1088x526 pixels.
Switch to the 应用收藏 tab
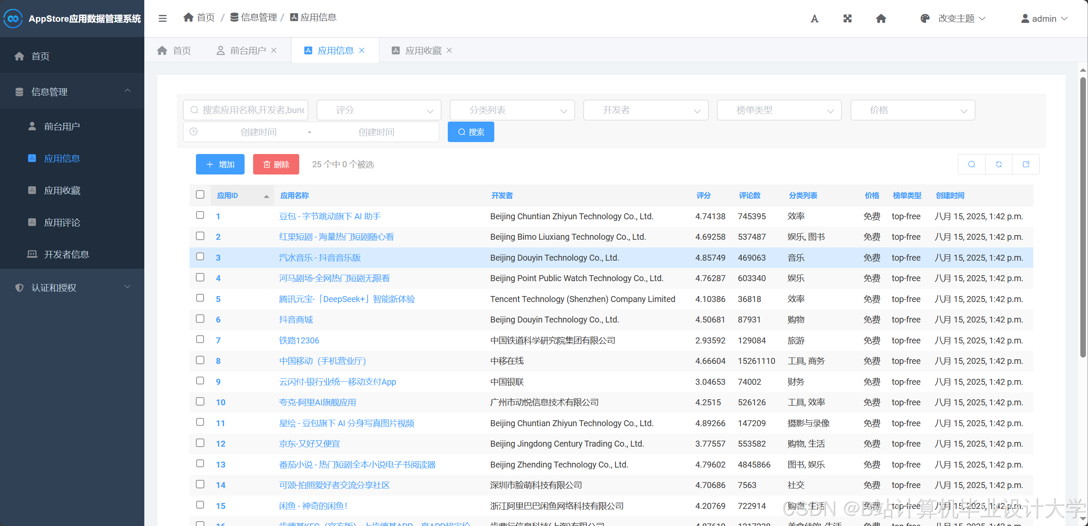(423, 50)
